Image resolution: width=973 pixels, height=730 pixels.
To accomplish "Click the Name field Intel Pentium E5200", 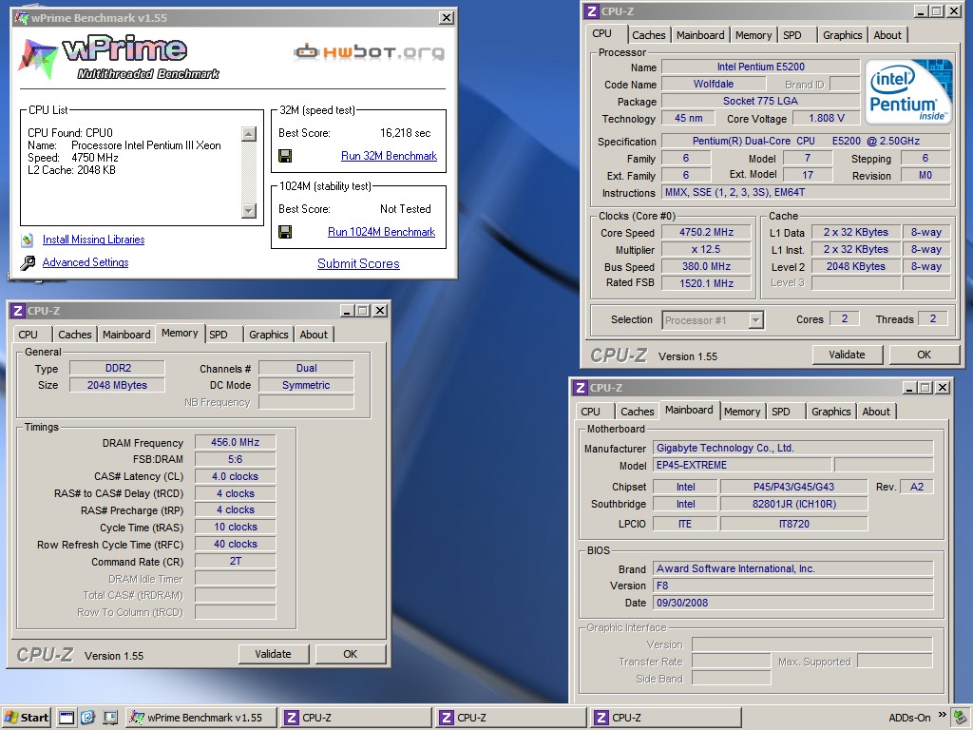I will [761, 67].
